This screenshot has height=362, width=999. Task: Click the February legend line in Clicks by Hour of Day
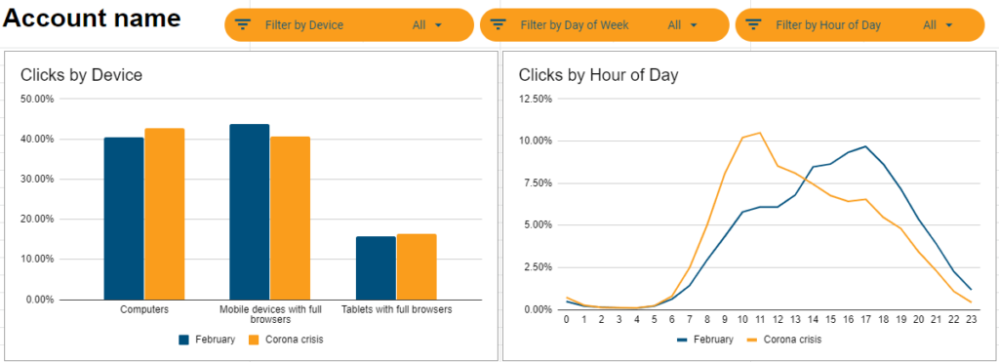pyautogui.click(x=685, y=340)
